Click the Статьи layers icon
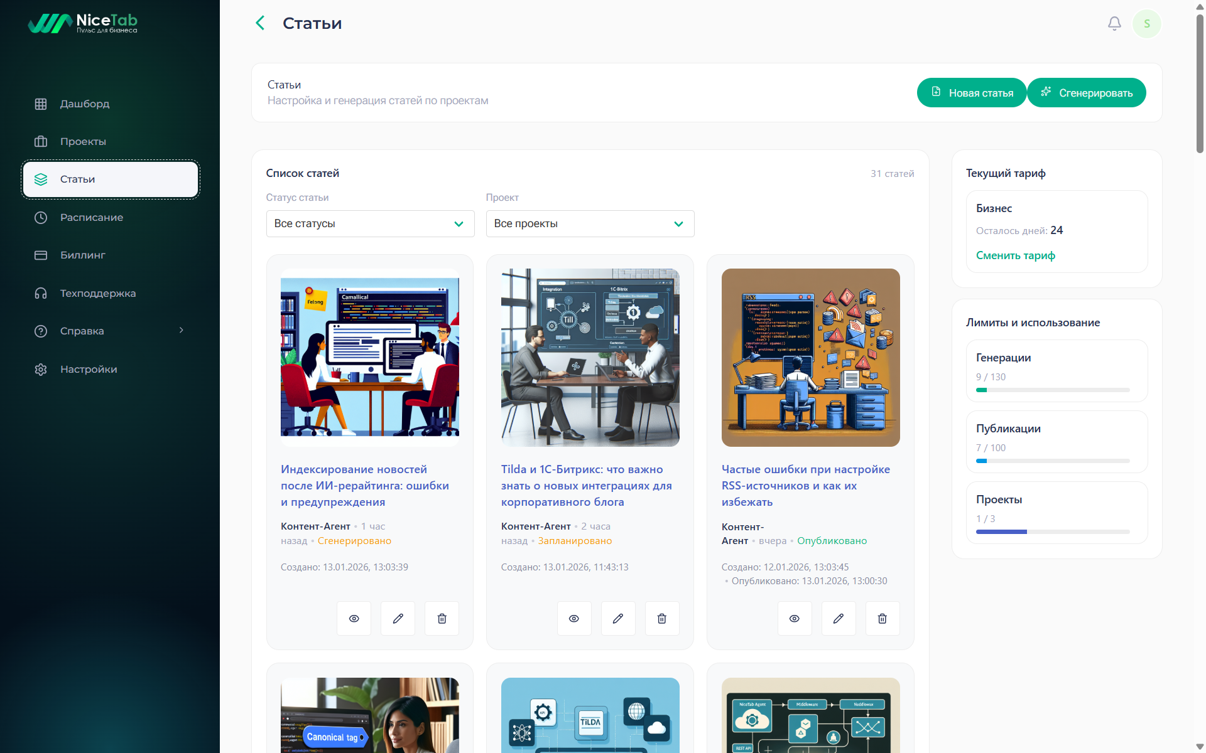Image resolution: width=1206 pixels, height=753 pixels. tap(41, 179)
